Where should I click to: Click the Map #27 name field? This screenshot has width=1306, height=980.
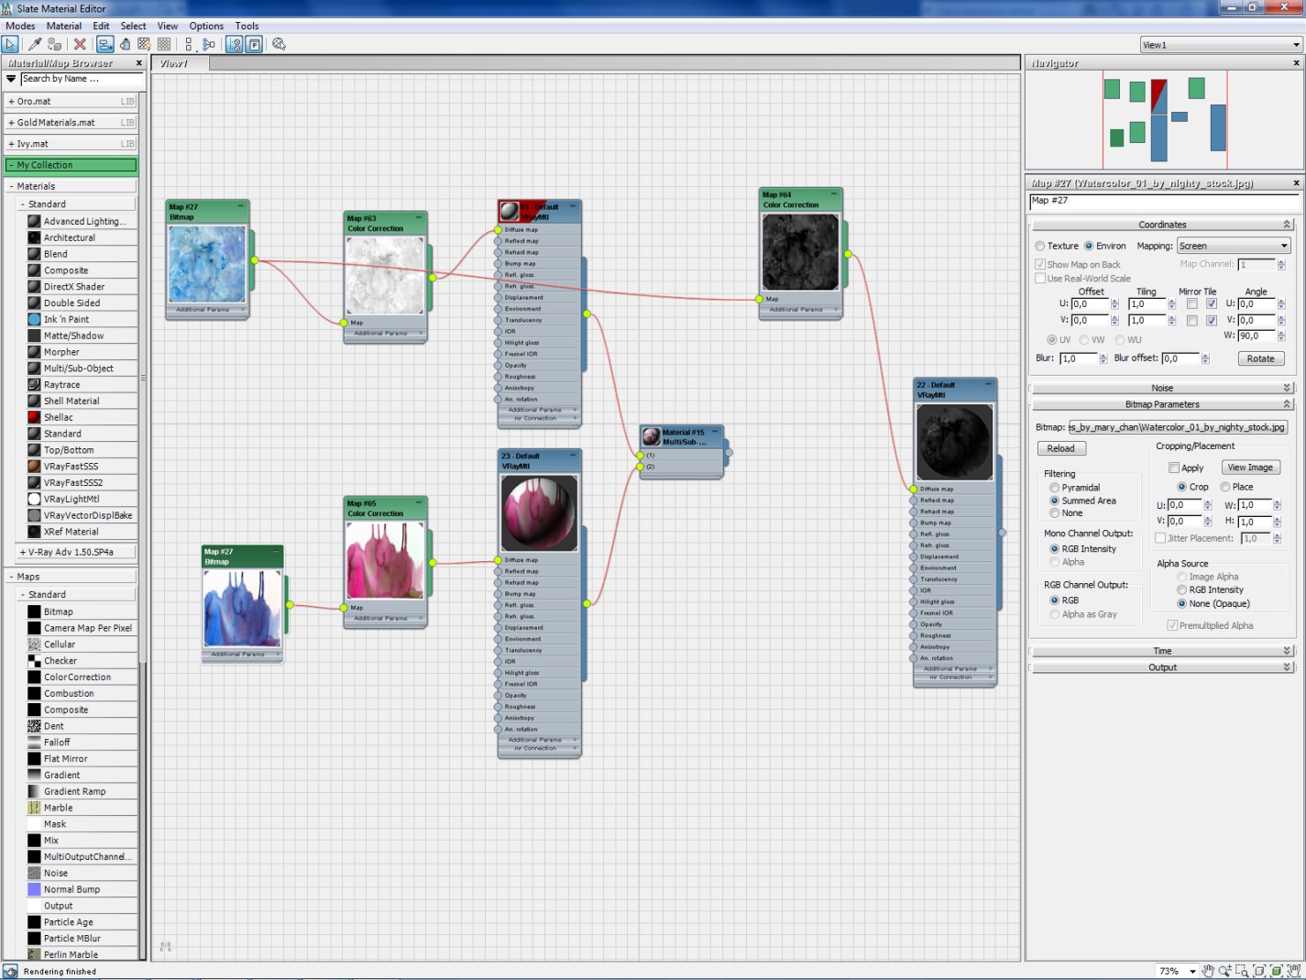click(x=1163, y=201)
